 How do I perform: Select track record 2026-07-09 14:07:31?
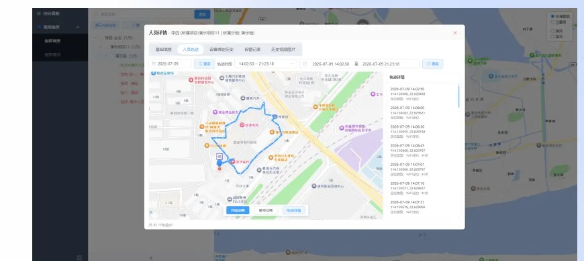pyautogui.click(x=422, y=207)
